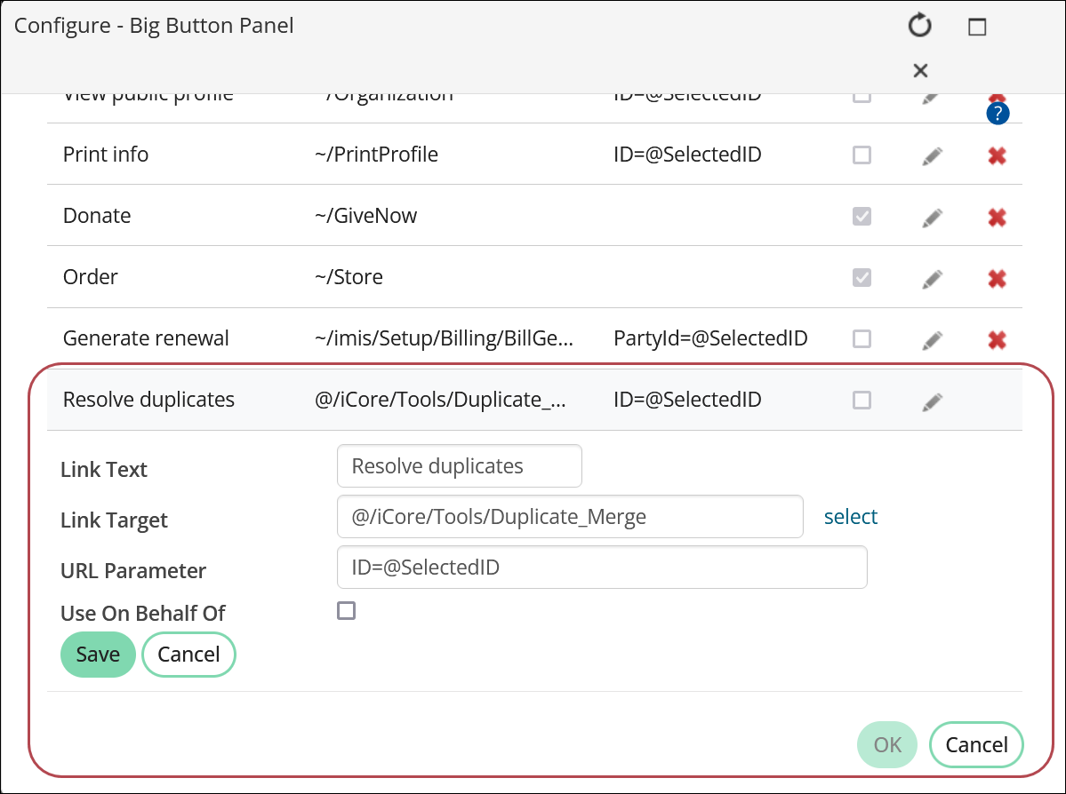Click the URL Parameter input field

tap(602, 568)
